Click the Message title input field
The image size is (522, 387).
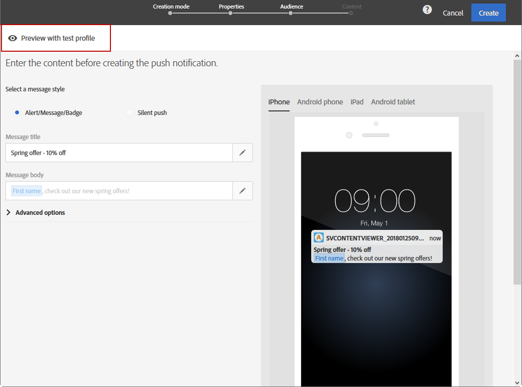119,153
